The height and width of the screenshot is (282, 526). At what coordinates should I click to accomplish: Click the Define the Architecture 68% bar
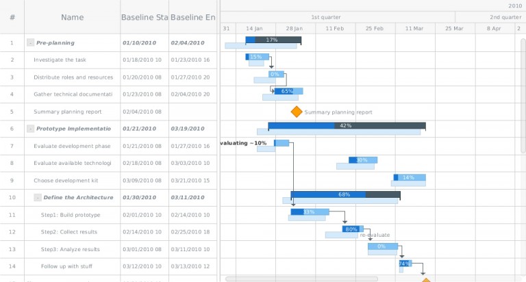coord(345,194)
